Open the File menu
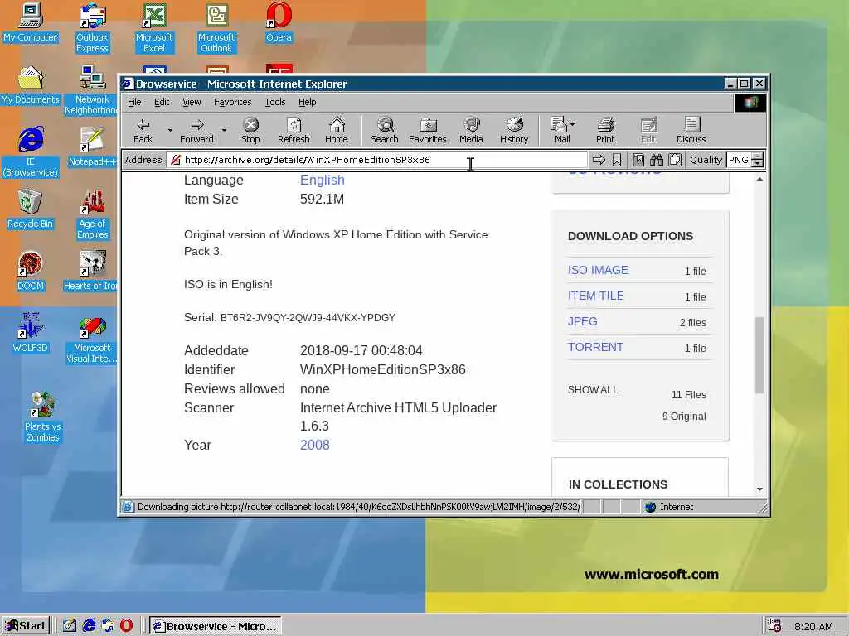This screenshot has width=849, height=636. [134, 102]
